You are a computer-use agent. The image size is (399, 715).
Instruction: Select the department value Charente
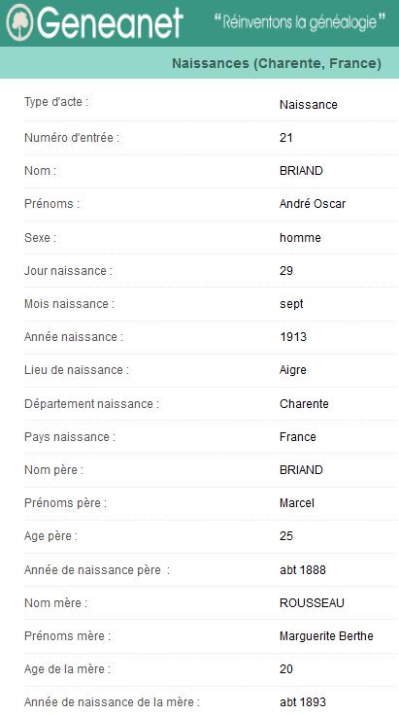304,403
